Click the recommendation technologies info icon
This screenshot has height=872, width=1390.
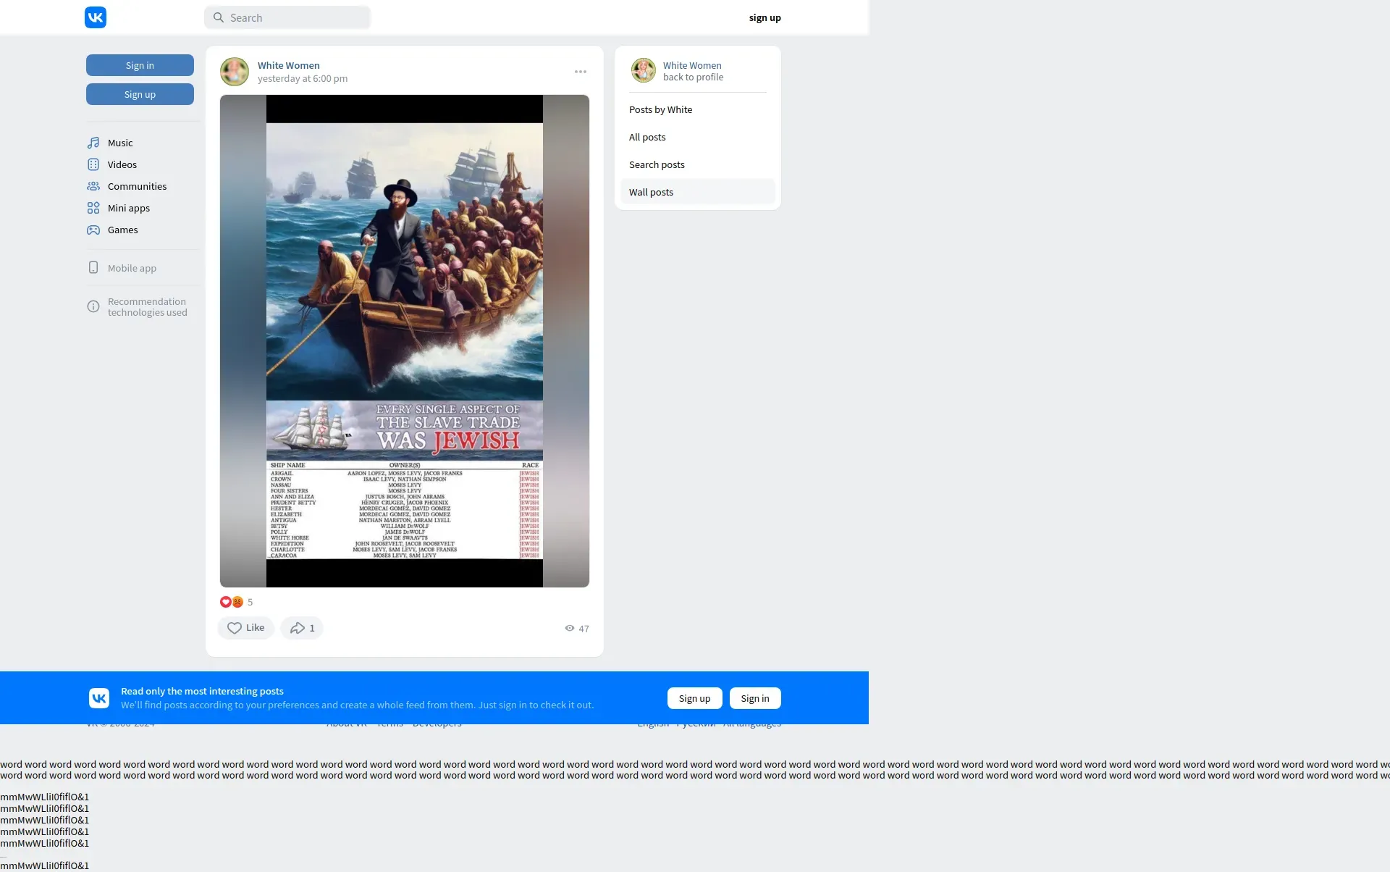point(93,307)
